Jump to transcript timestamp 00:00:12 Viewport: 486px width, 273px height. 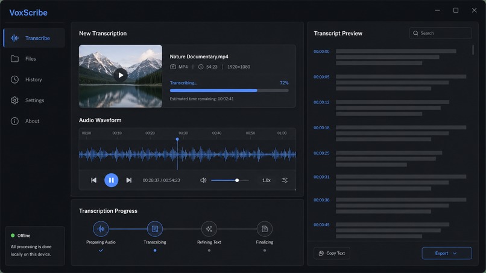(x=321, y=102)
